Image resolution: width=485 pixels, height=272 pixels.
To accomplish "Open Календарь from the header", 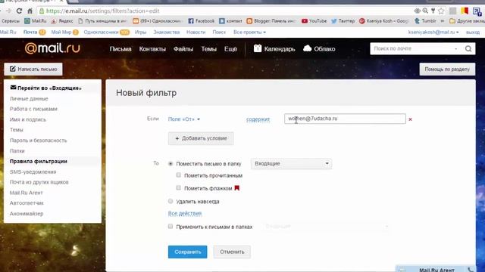I will click(x=274, y=48).
